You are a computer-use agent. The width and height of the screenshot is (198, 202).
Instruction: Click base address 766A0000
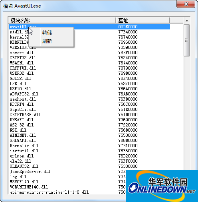click(x=128, y=89)
